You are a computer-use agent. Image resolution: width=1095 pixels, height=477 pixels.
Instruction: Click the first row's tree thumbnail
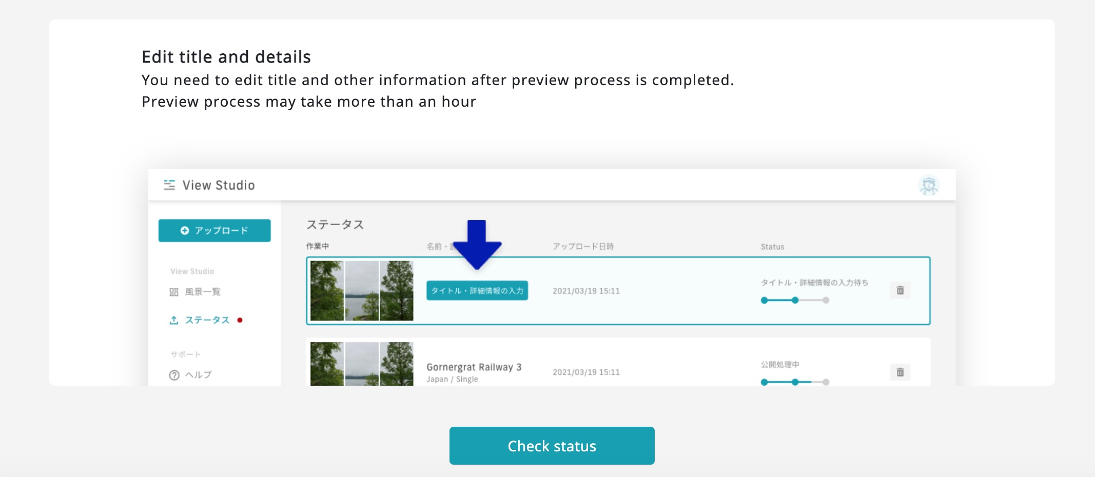tap(362, 291)
